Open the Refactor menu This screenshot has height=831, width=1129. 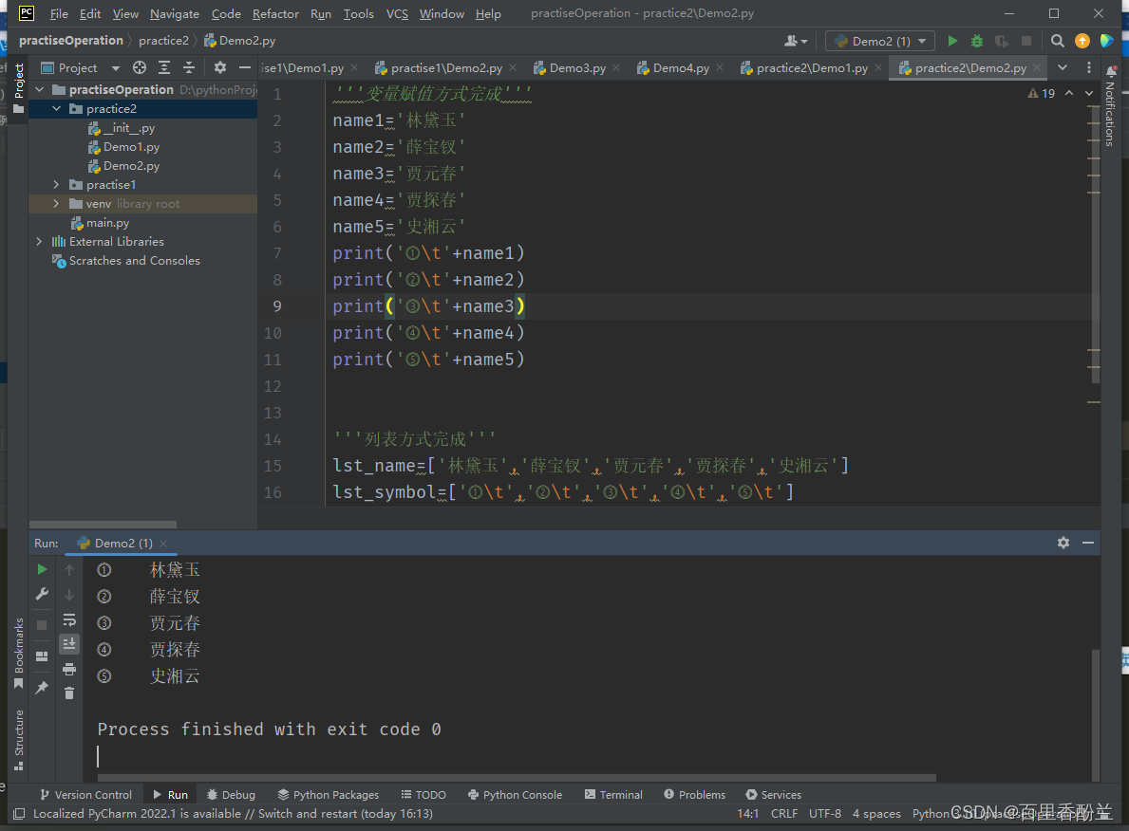pyautogui.click(x=275, y=13)
